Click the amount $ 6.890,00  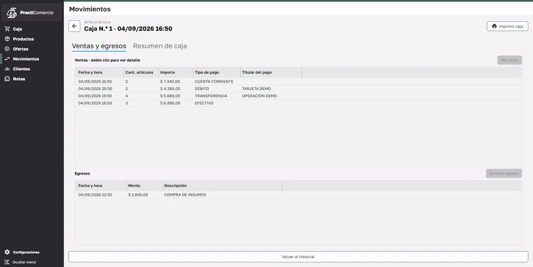[170, 103]
